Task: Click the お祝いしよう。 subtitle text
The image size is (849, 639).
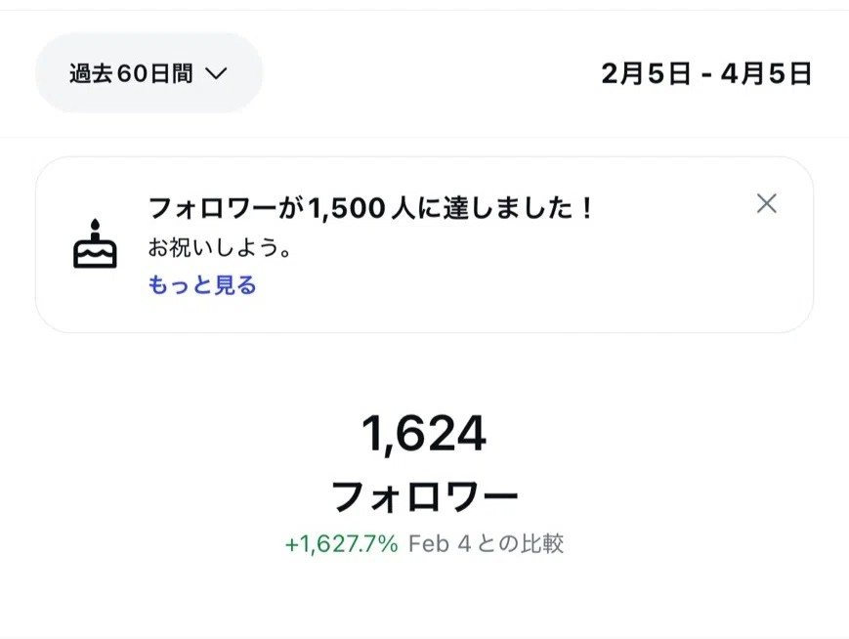Action: click(221, 248)
